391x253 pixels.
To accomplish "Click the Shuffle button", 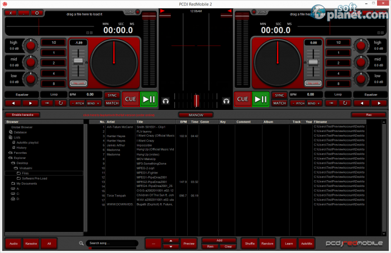I will click(x=250, y=243).
